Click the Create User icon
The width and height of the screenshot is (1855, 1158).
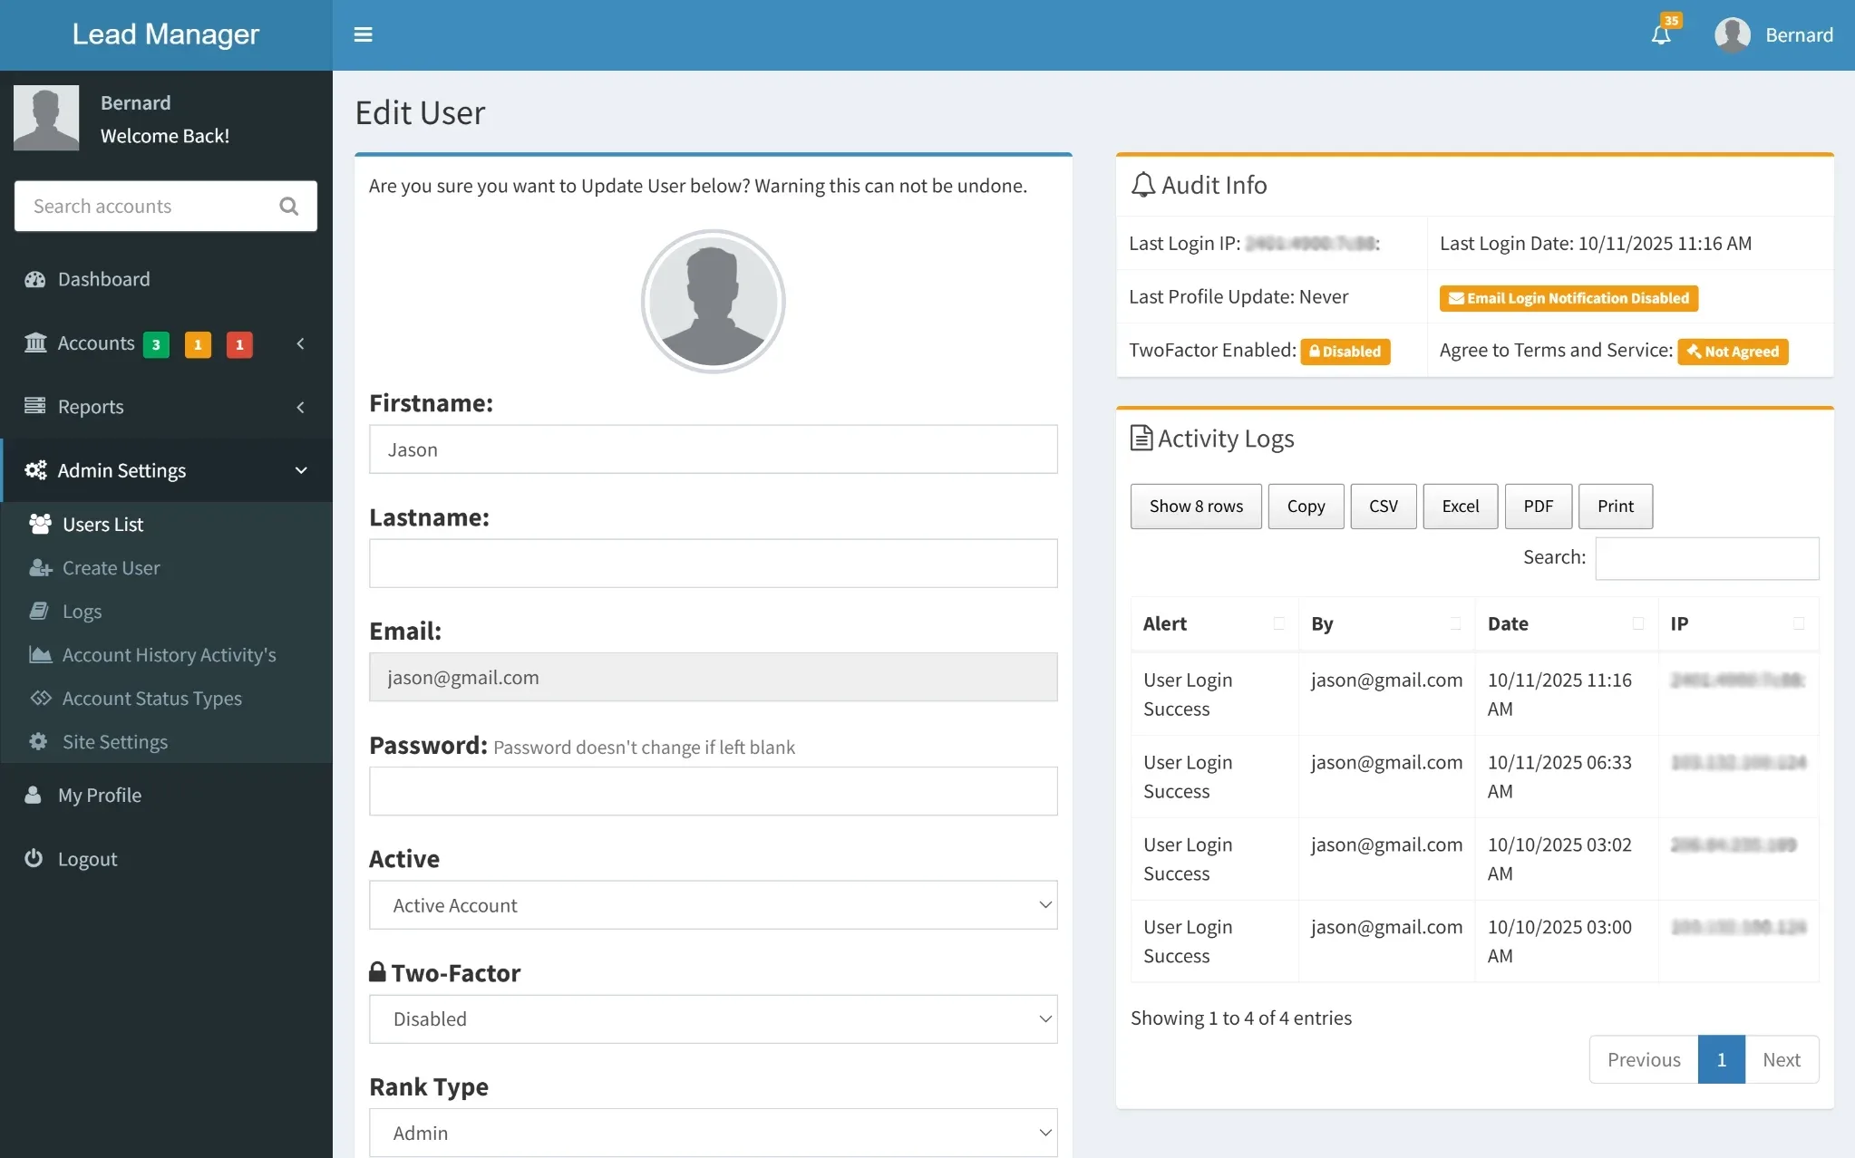tap(40, 568)
